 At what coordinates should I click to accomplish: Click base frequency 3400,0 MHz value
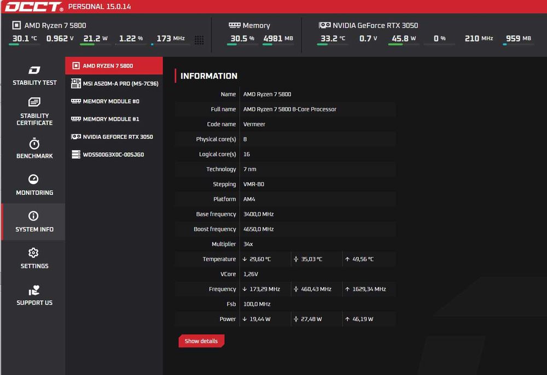(x=259, y=214)
